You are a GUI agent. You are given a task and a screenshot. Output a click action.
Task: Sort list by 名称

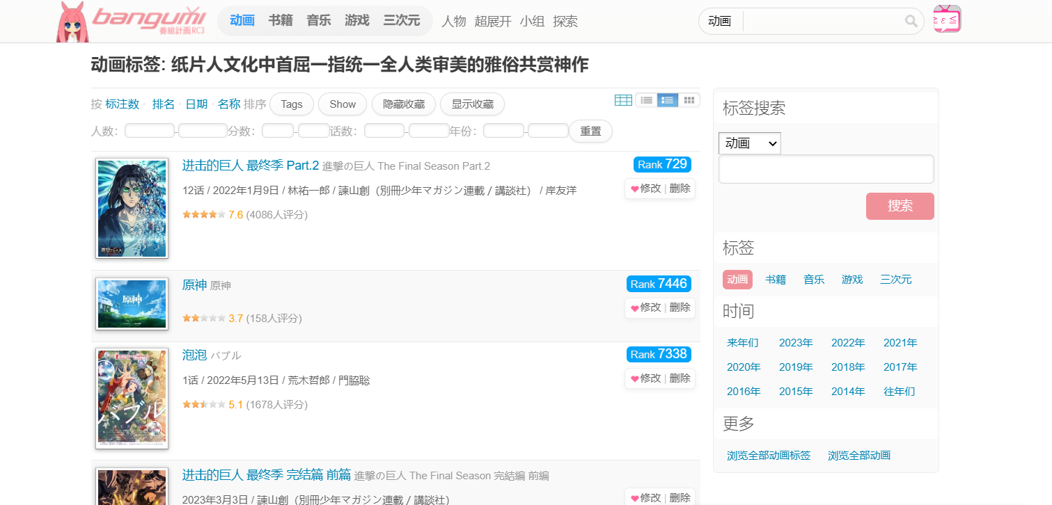click(229, 104)
